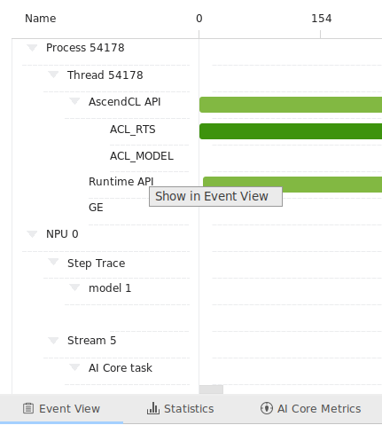Collapse the Process 54178 node
Screen dimensions: 382x425
[x=32, y=47]
